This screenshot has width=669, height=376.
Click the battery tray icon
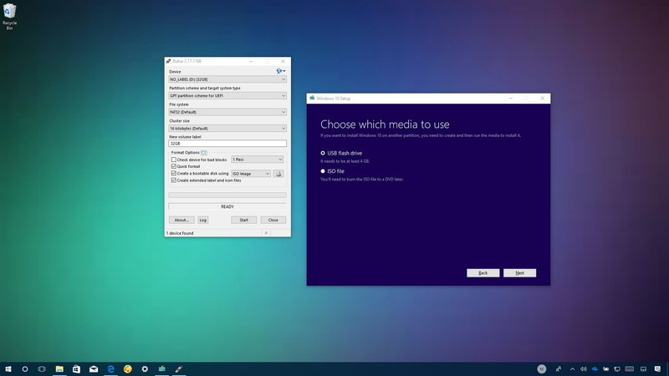click(x=605, y=369)
